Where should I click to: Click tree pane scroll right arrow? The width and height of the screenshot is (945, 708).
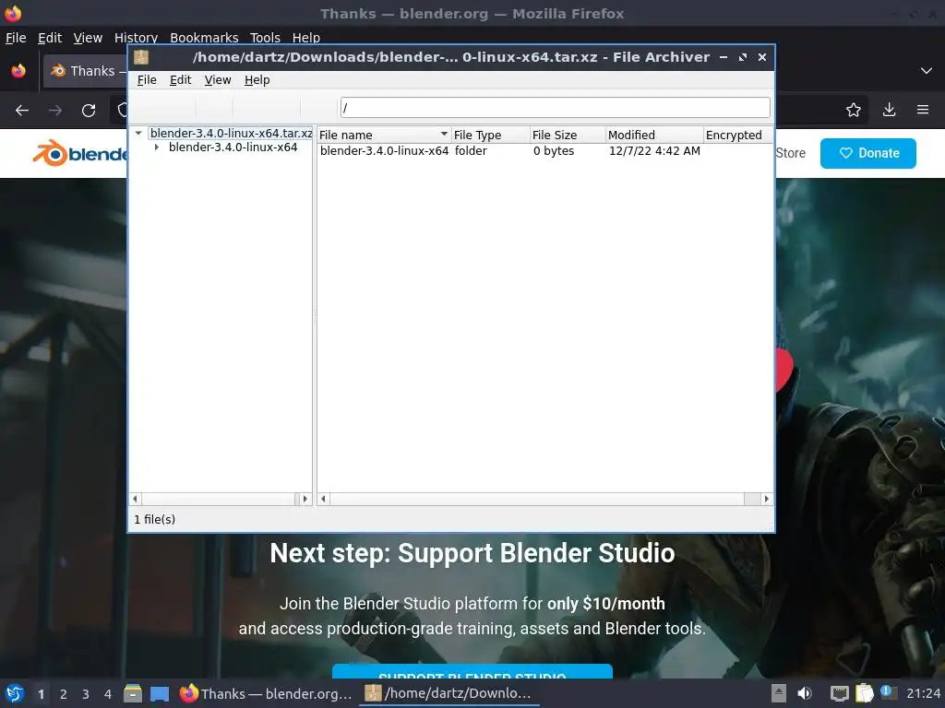coord(305,499)
